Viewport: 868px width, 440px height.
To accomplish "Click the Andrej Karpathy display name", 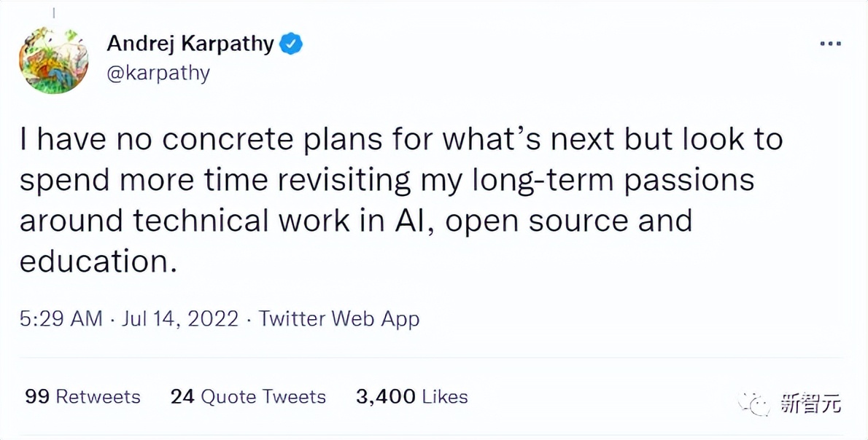I will pyautogui.click(x=191, y=43).
